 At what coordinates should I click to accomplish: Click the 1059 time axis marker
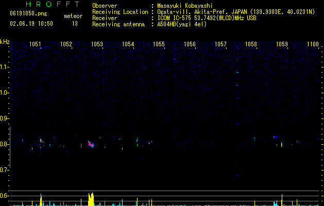point(282,44)
